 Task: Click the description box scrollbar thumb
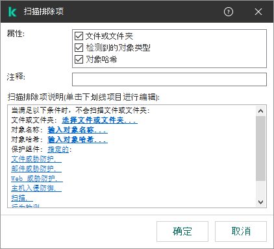260,148
